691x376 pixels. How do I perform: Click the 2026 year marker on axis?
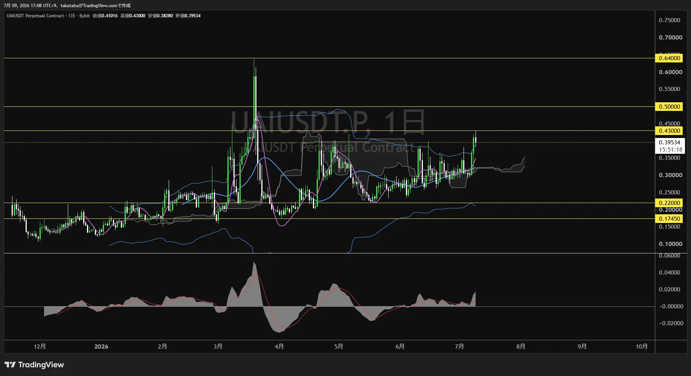point(101,346)
